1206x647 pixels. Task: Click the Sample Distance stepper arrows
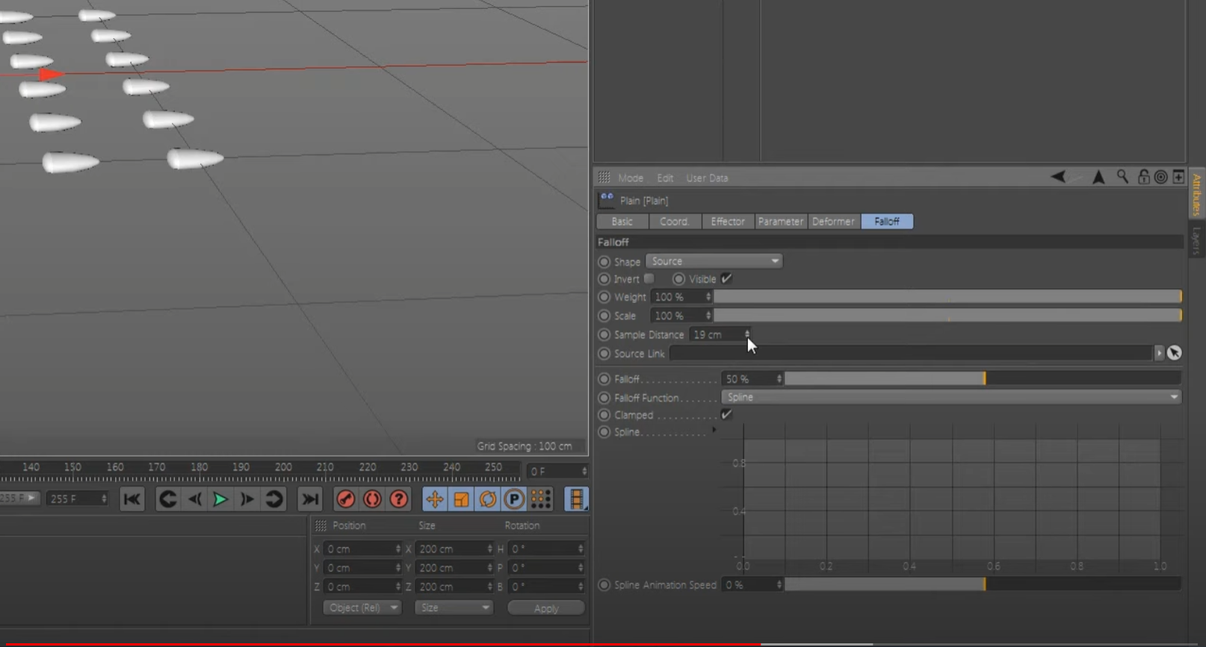tap(746, 334)
